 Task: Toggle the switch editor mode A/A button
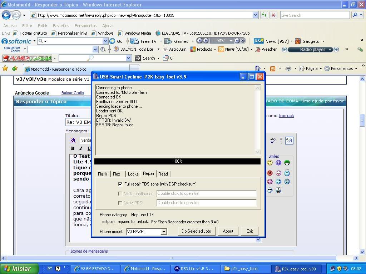coord(289,141)
